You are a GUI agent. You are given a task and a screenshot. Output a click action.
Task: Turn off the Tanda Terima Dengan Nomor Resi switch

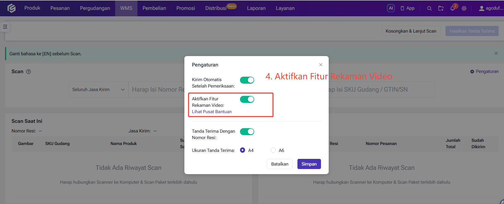247,132
